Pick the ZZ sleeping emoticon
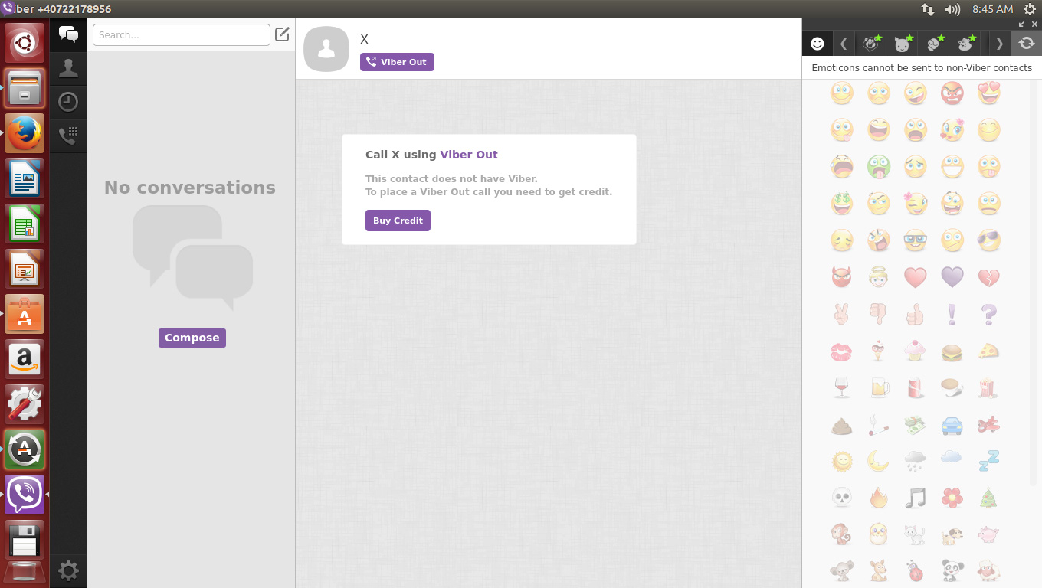The height and width of the screenshot is (588, 1042). coord(989,461)
